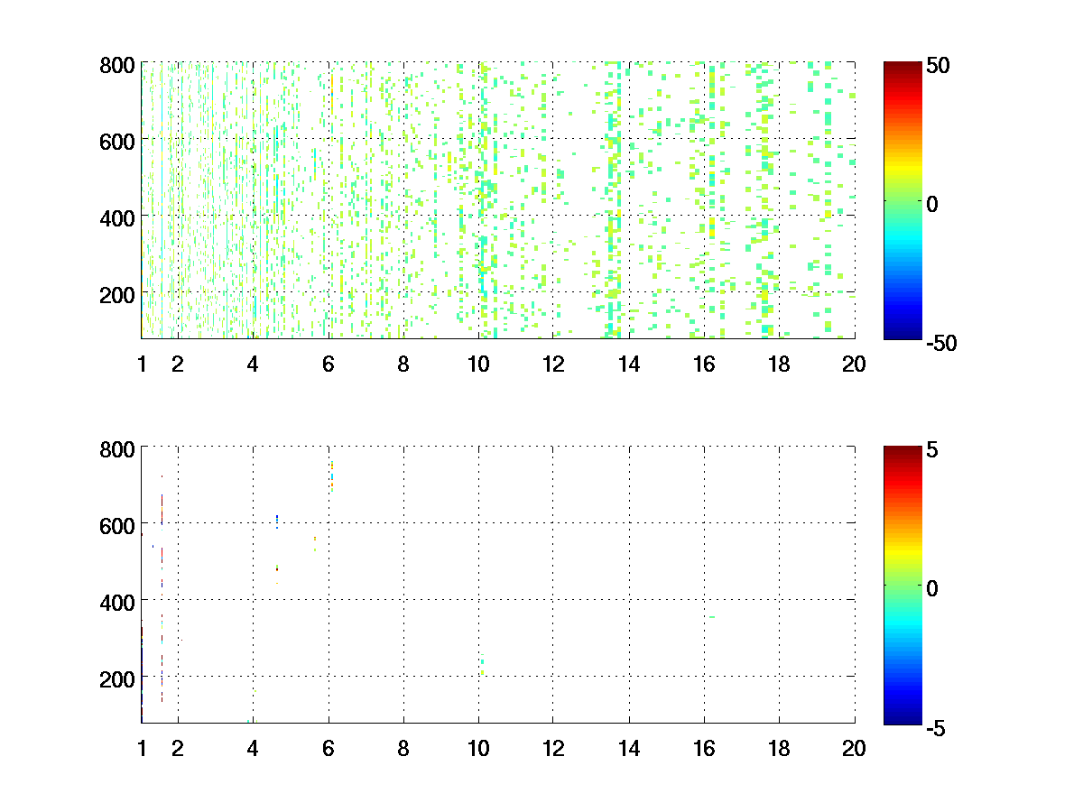Viewport: 1083px width, 812px height.
Task: Click the green middle of the upper colorbar
Action: 902,203
